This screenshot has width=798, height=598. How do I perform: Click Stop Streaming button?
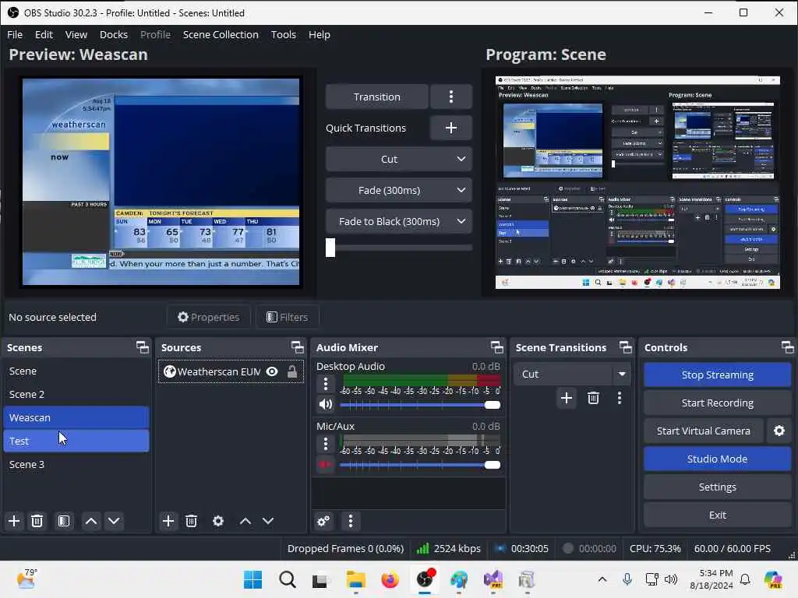pos(717,375)
